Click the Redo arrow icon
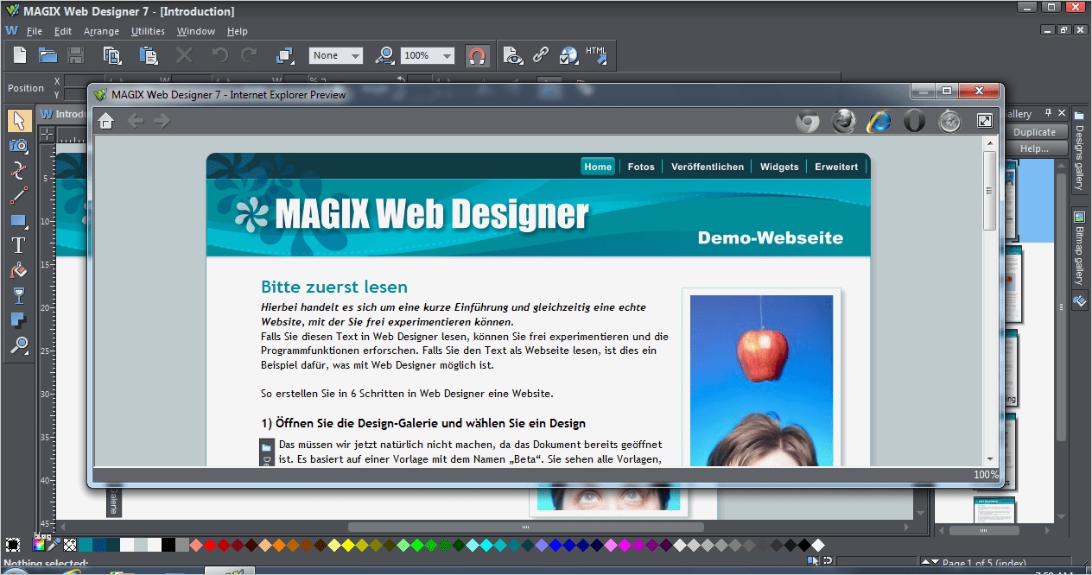This screenshot has width=1092, height=575. 249,55
